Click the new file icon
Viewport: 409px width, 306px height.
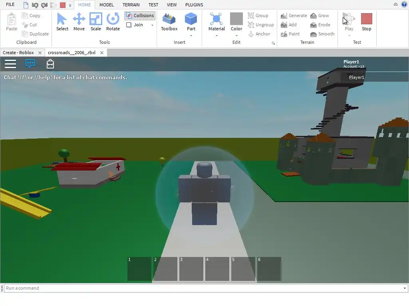26,5
